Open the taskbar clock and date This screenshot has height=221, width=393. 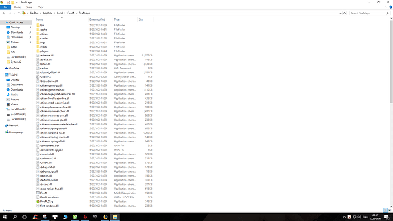pos(375,217)
